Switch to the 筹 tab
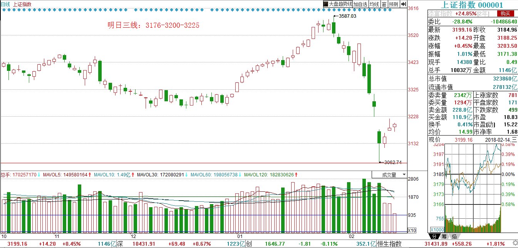The width and height of the screenshot is (518, 248). tap(444, 236)
